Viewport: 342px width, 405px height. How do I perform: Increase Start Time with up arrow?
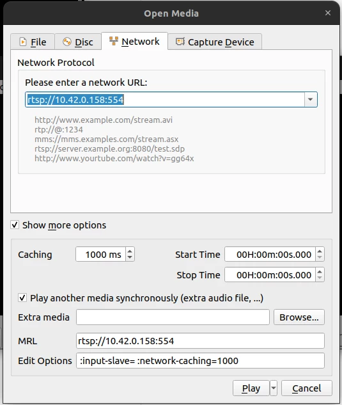[320, 251]
